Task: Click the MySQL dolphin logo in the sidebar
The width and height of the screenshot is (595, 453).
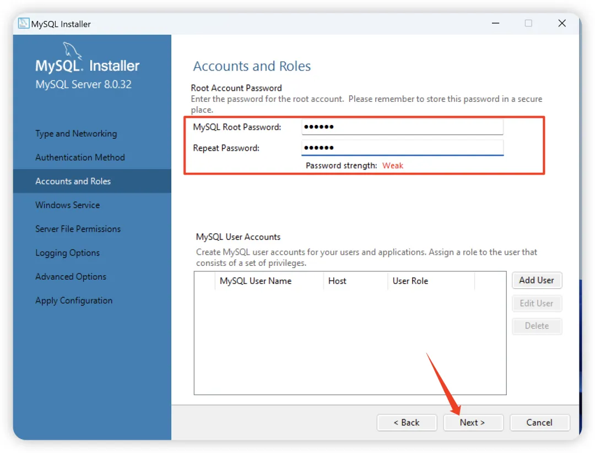Action: pyautogui.click(x=72, y=51)
